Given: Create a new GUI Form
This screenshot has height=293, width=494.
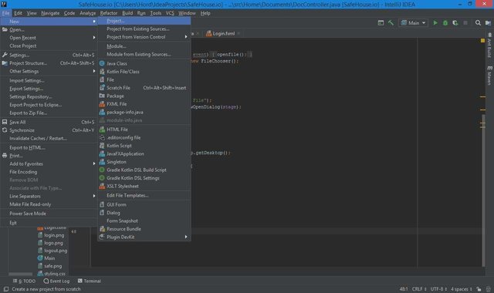Looking at the screenshot, I should (144, 204).
